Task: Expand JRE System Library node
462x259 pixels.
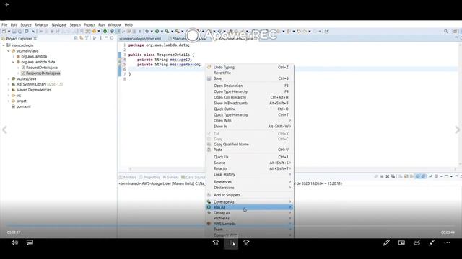Action: pos(9,84)
